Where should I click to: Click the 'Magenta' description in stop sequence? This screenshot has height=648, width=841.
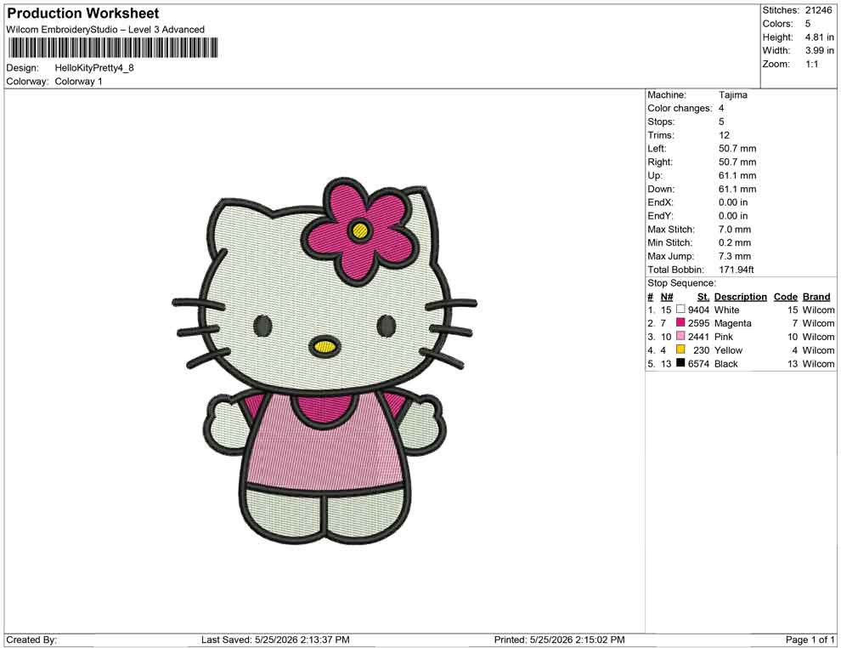(732, 323)
